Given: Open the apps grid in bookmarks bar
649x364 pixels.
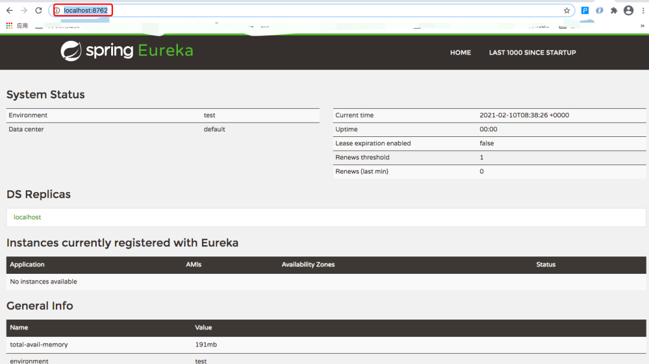Looking at the screenshot, I should (9, 26).
